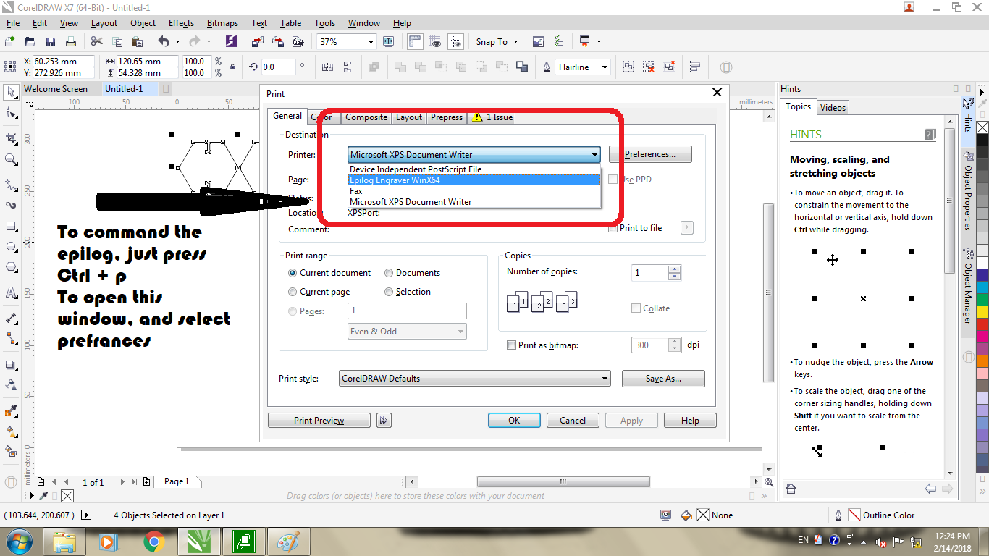The image size is (989, 556).
Task: Open the zoom level 37% dropdown
Action: point(371,42)
